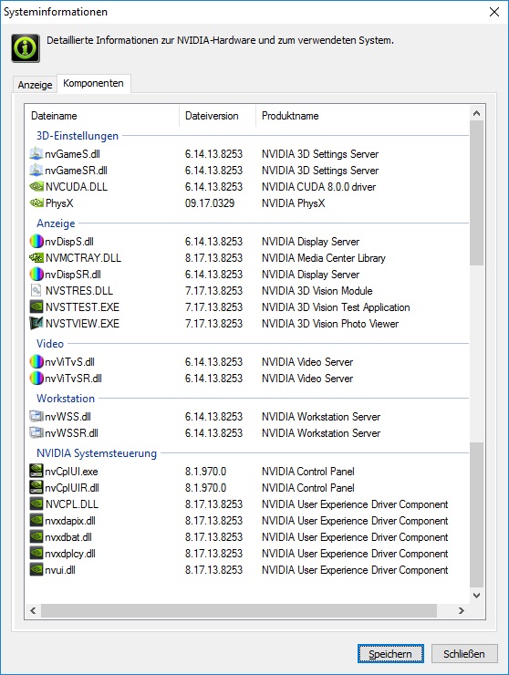Click the vertical scrollbar up arrow
Image resolution: width=509 pixels, height=675 pixels.
click(x=476, y=113)
